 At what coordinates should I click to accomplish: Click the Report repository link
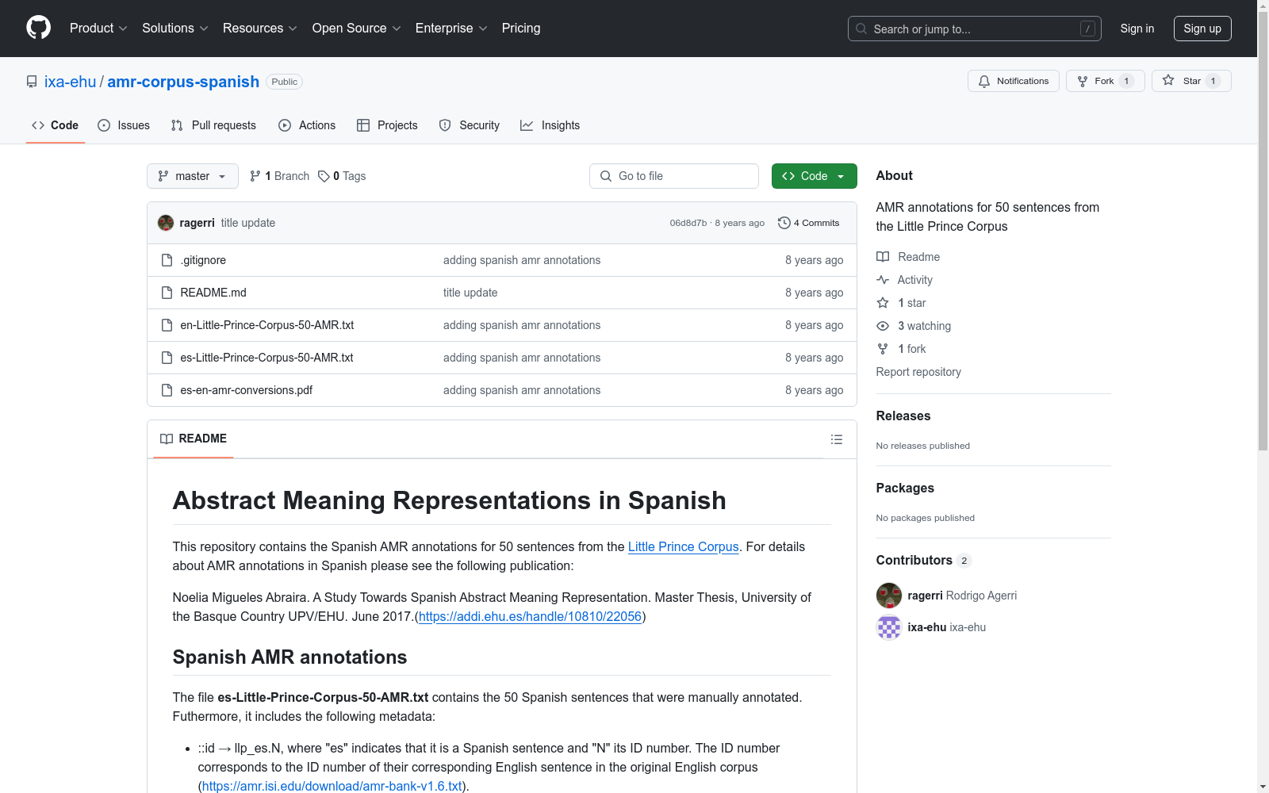point(918,372)
